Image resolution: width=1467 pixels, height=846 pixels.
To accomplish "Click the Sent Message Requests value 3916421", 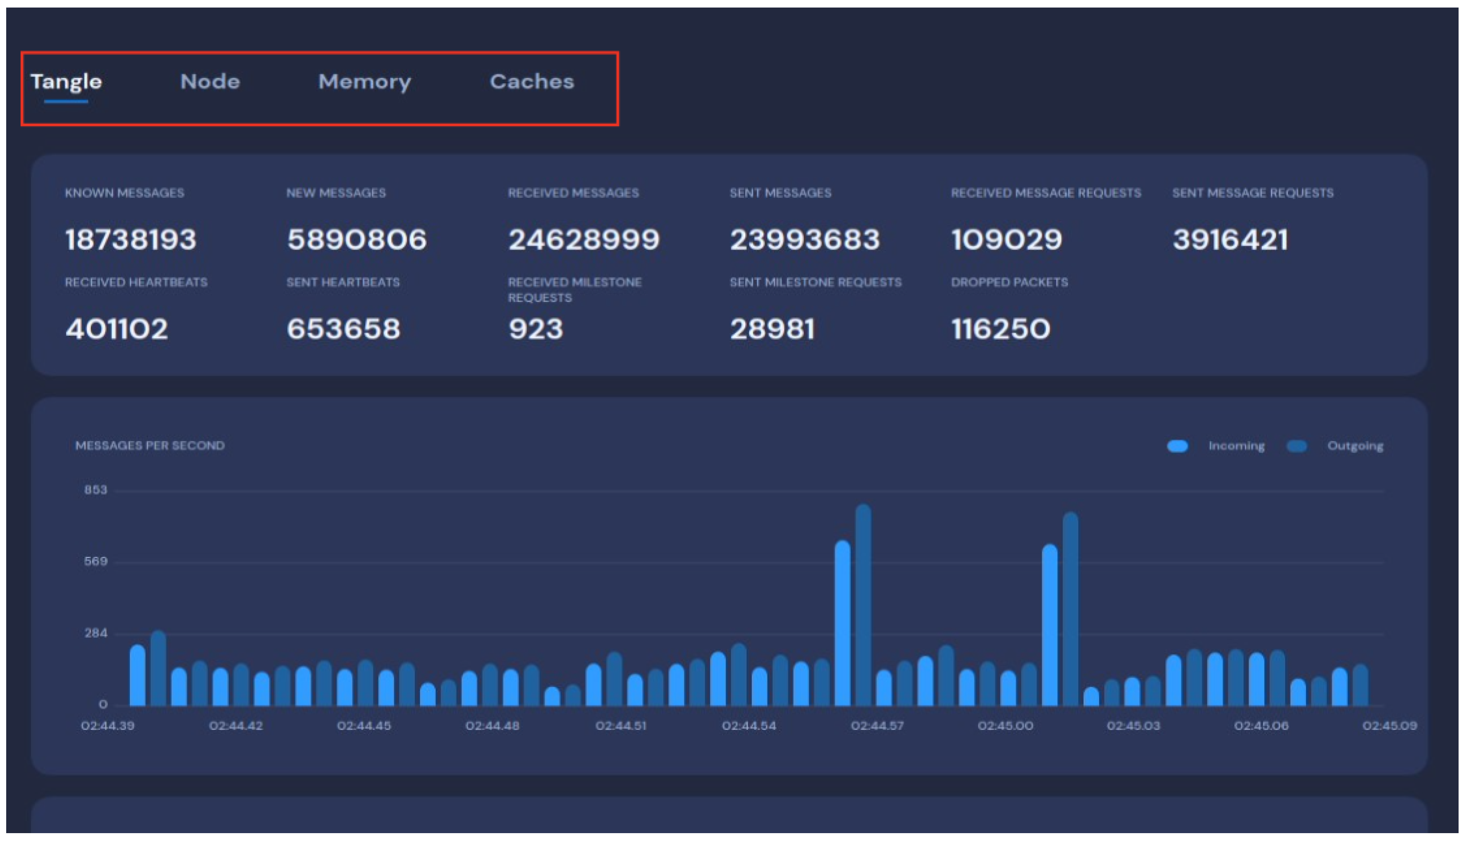I will pyautogui.click(x=1230, y=239).
